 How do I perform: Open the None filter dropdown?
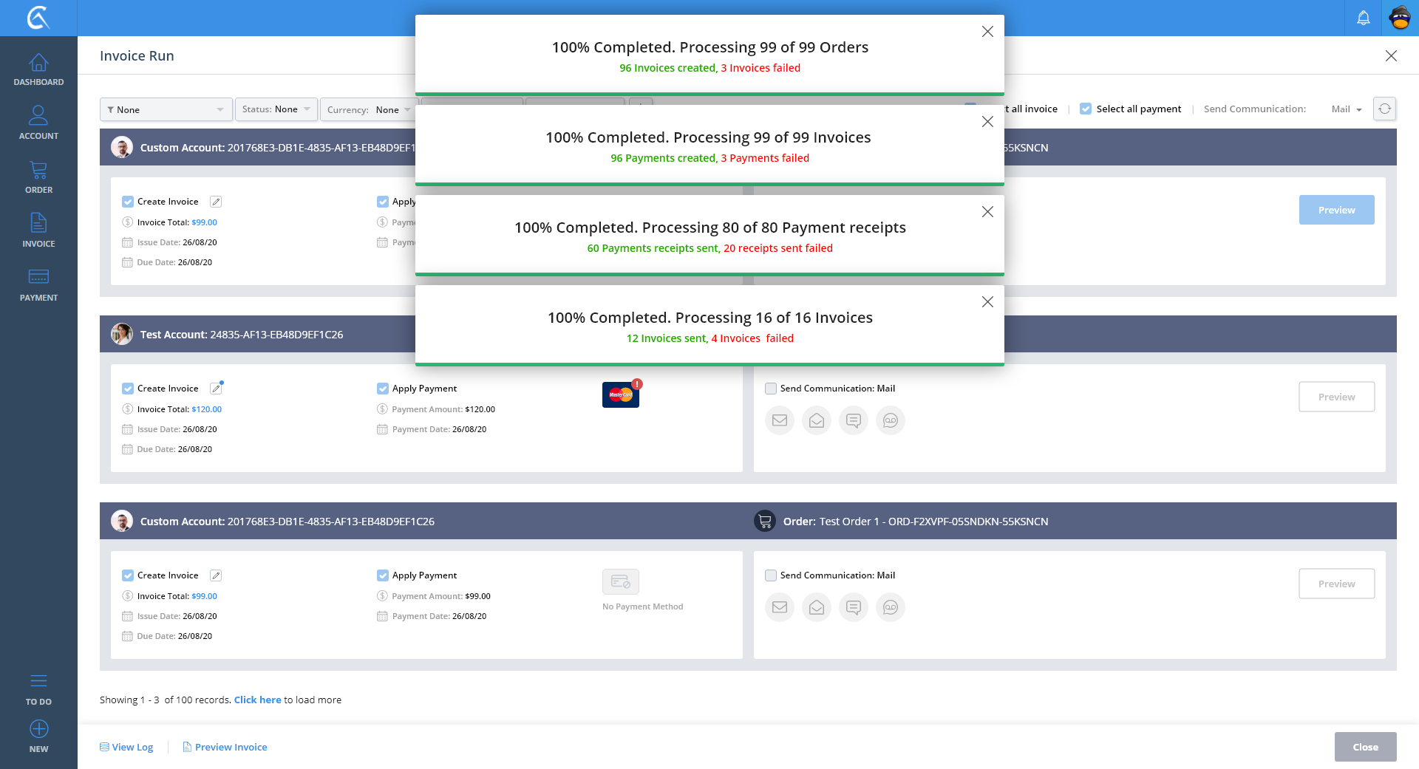(x=166, y=109)
